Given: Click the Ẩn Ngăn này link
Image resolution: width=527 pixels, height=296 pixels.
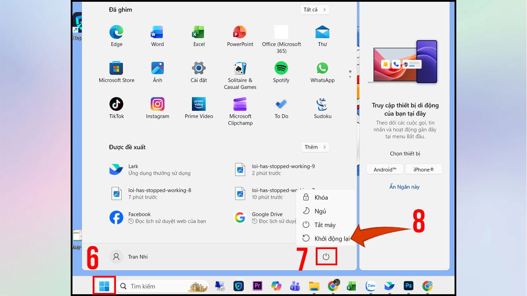Looking at the screenshot, I should 404,187.
